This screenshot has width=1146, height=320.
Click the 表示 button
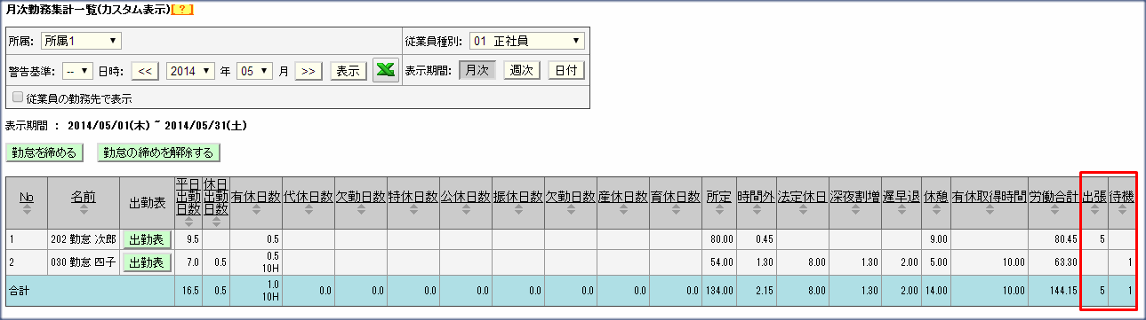pyautogui.click(x=348, y=71)
